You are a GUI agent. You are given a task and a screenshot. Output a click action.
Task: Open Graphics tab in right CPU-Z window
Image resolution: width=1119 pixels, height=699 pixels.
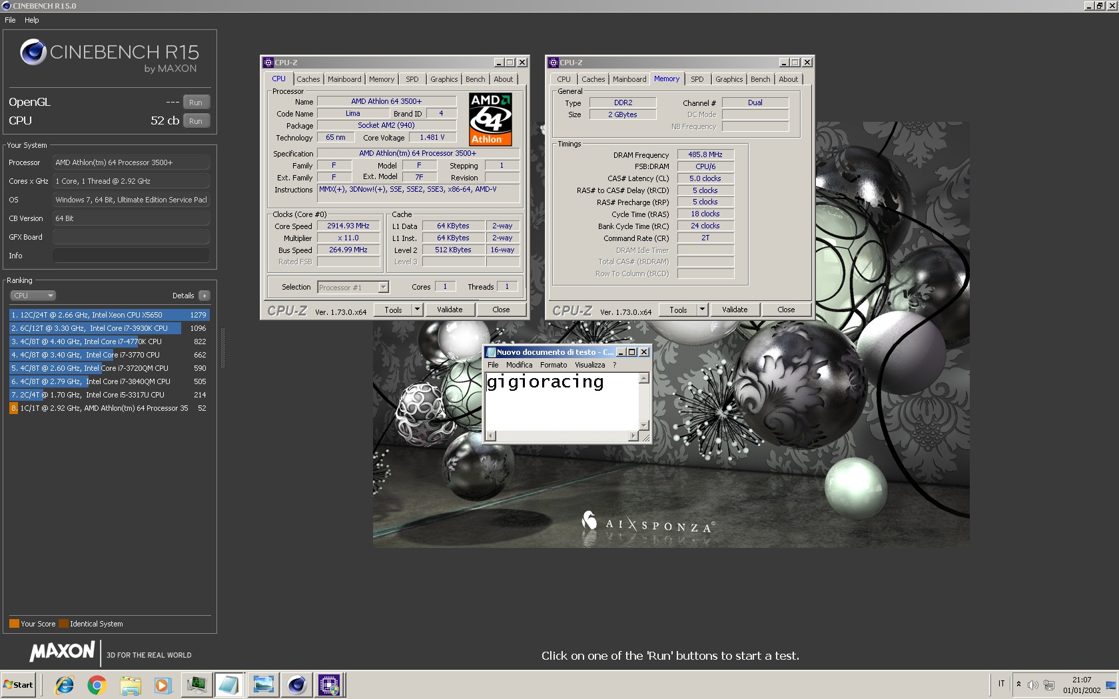729,79
